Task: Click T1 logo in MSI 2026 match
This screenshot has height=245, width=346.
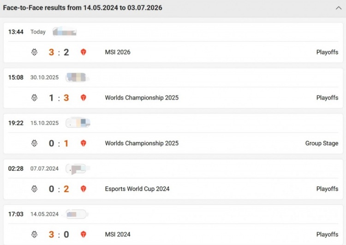Action: (84, 52)
